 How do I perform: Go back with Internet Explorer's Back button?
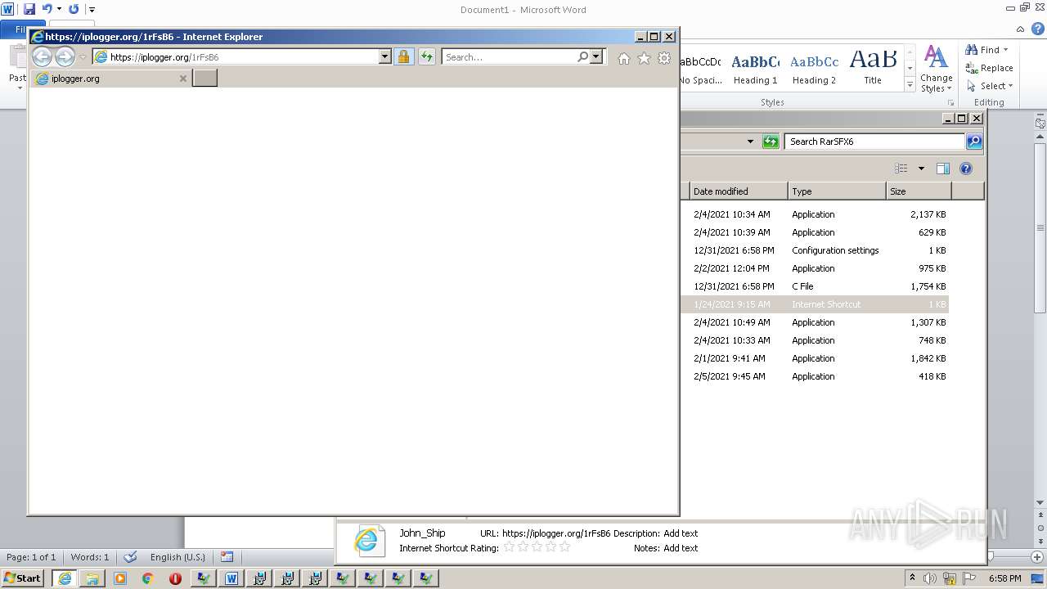42,56
